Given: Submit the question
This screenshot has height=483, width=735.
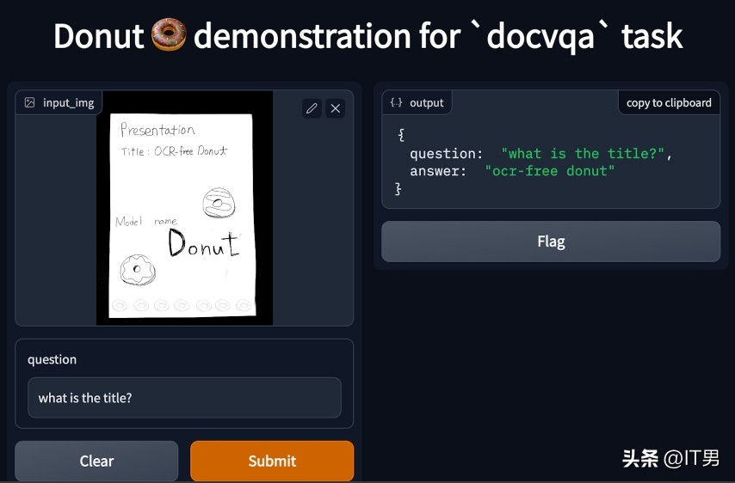Looking at the screenshot, I should [272, 461].
